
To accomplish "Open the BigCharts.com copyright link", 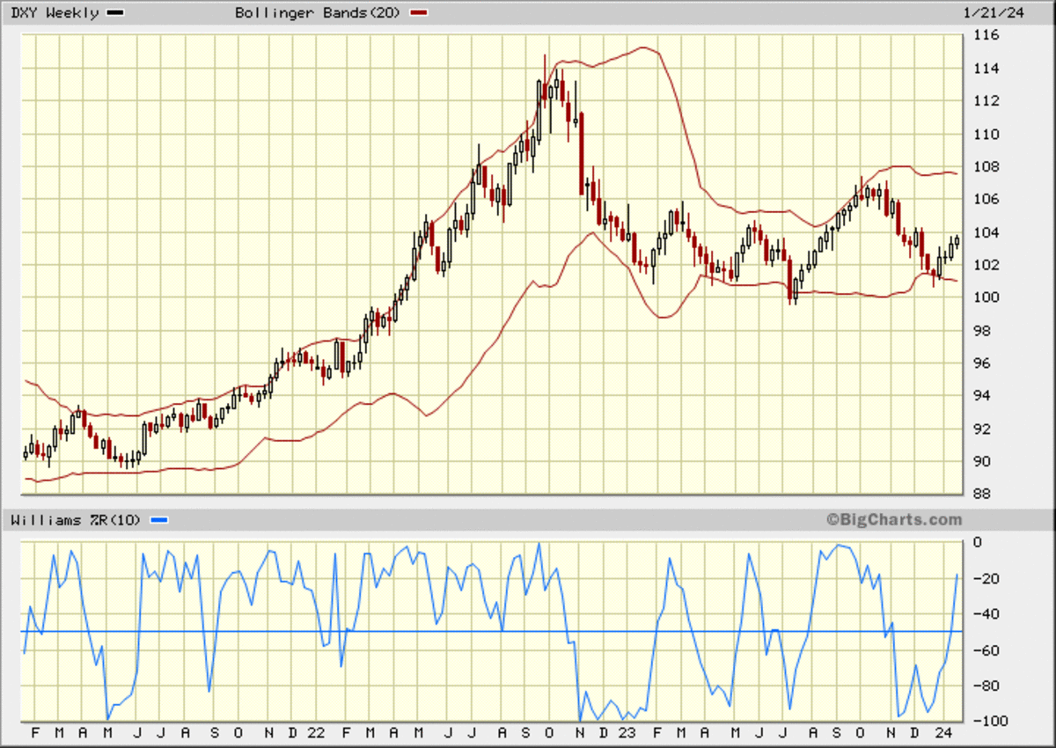I will (x=894, y=520).
